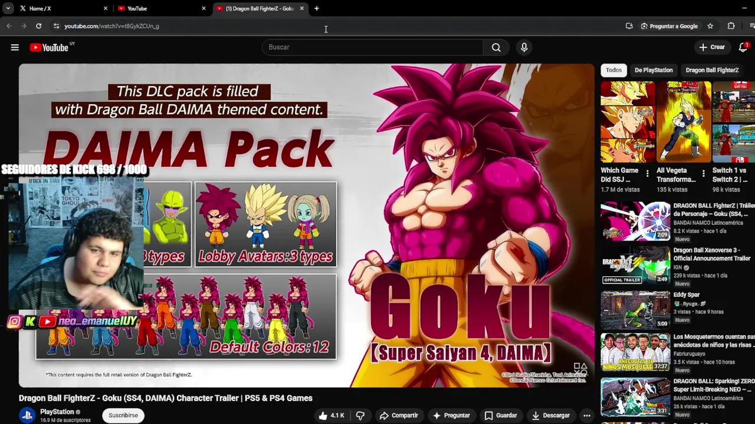The image size is (755, 424).
Task: Like the video with the thumbs up icon
Action: [x=331, y=416]
